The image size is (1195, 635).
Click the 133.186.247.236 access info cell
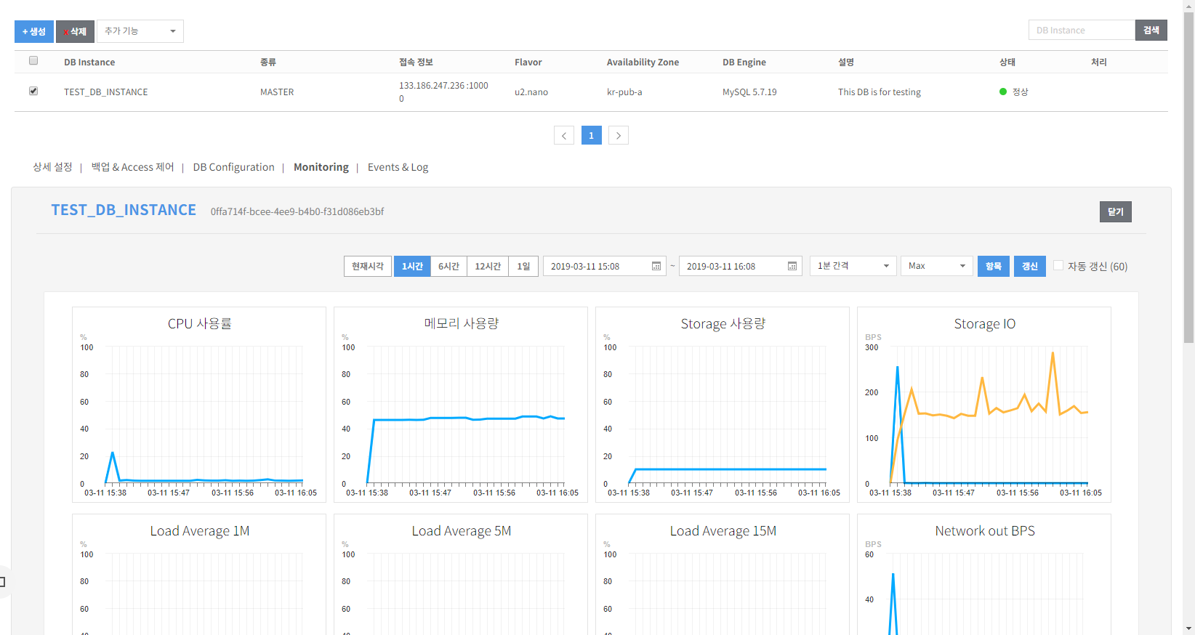point(443,92)
